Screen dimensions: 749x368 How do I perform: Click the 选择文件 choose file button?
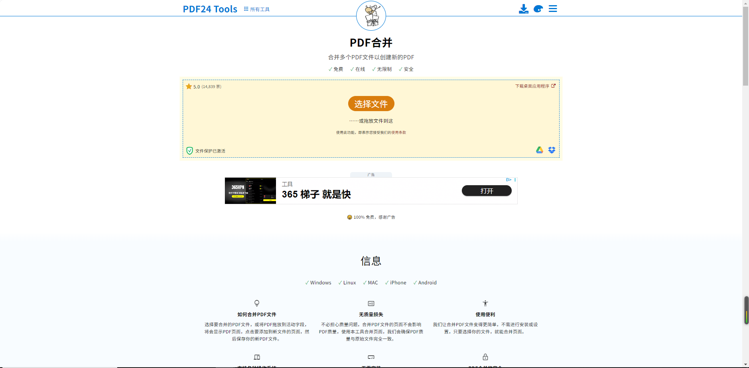coord(371,104)
